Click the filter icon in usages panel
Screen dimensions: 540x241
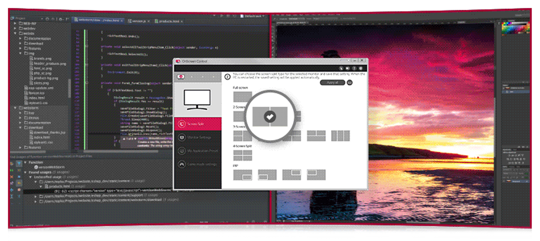tap(19, 164)
